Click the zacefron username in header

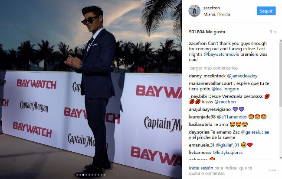coord(212,8)
